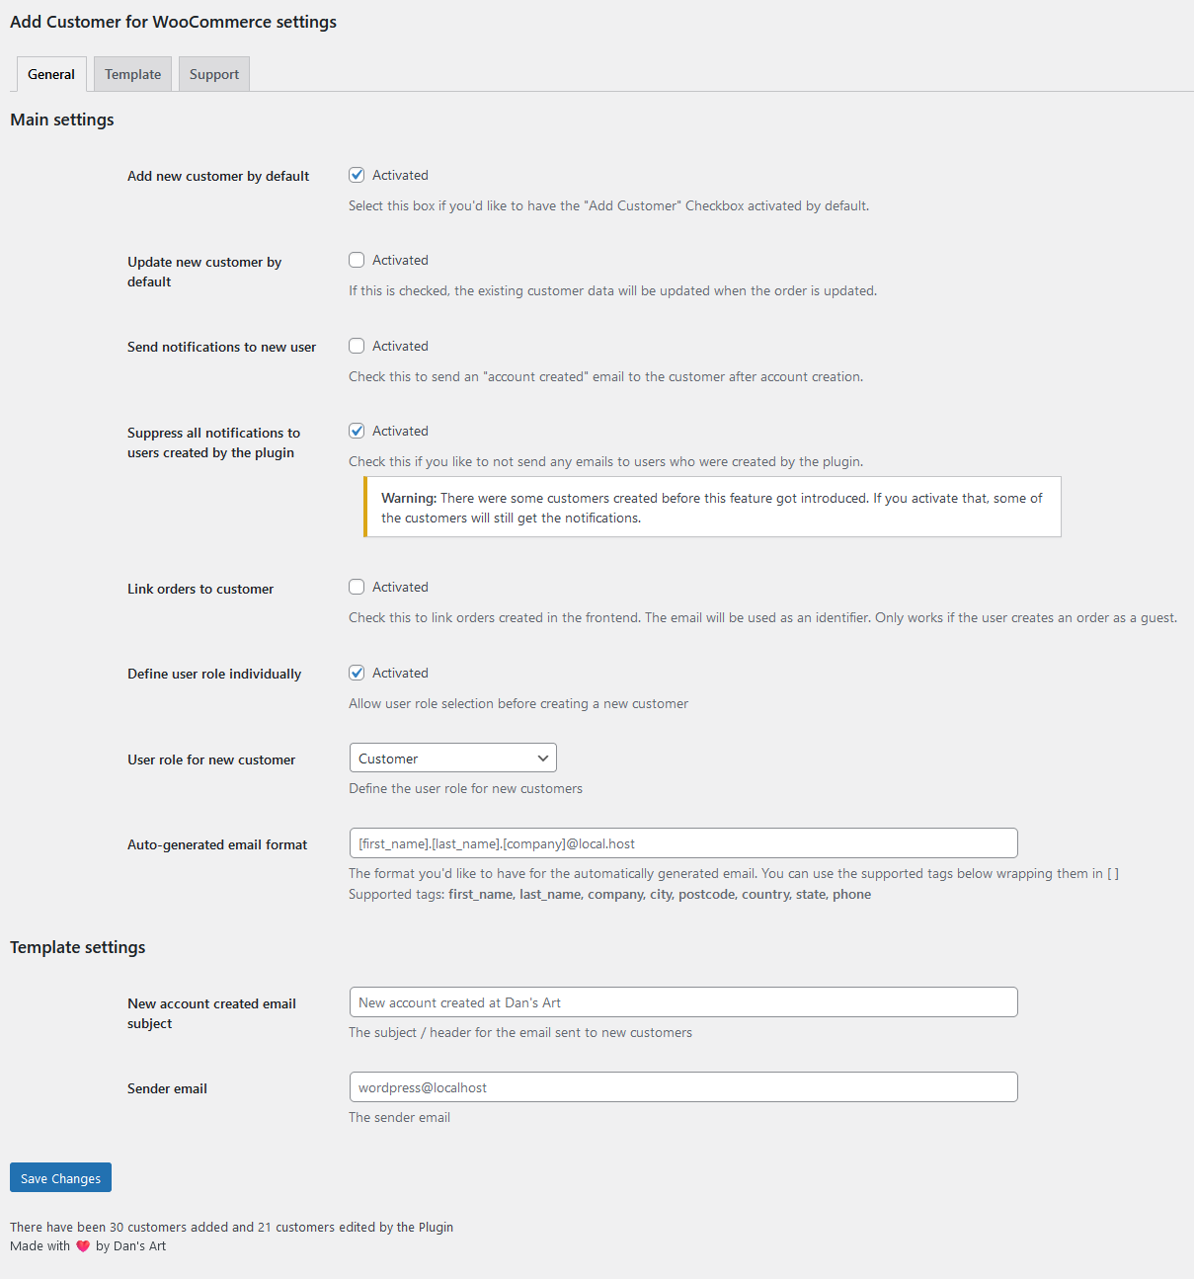Click 'Define the user role for new customers' description
This screenshot has width=1194, height=1279.
coord(465,788)
